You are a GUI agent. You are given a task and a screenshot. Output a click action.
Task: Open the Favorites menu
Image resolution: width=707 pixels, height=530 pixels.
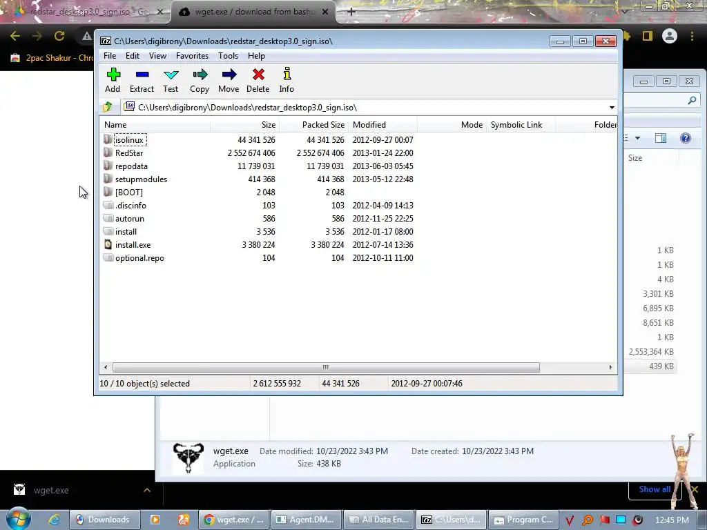point(192,56)
